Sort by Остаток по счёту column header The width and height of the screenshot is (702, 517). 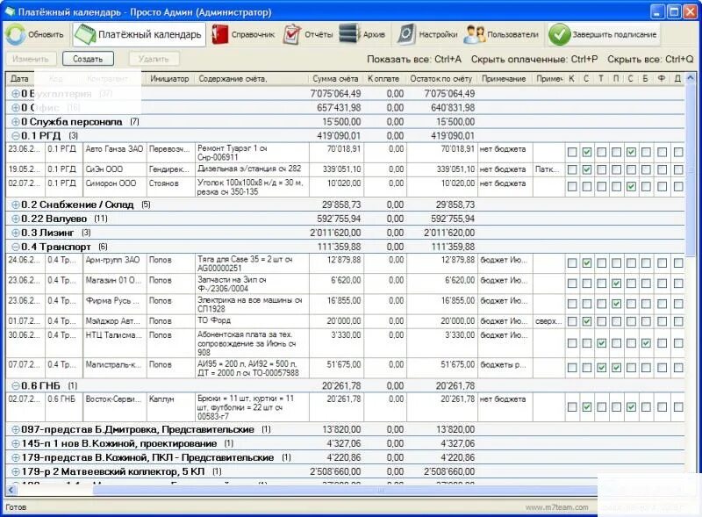(x=441, y=79)
